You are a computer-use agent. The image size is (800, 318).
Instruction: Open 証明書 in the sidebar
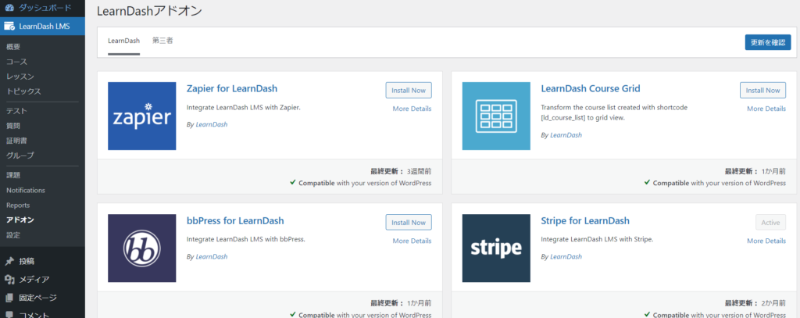click(x=17, y=141)
